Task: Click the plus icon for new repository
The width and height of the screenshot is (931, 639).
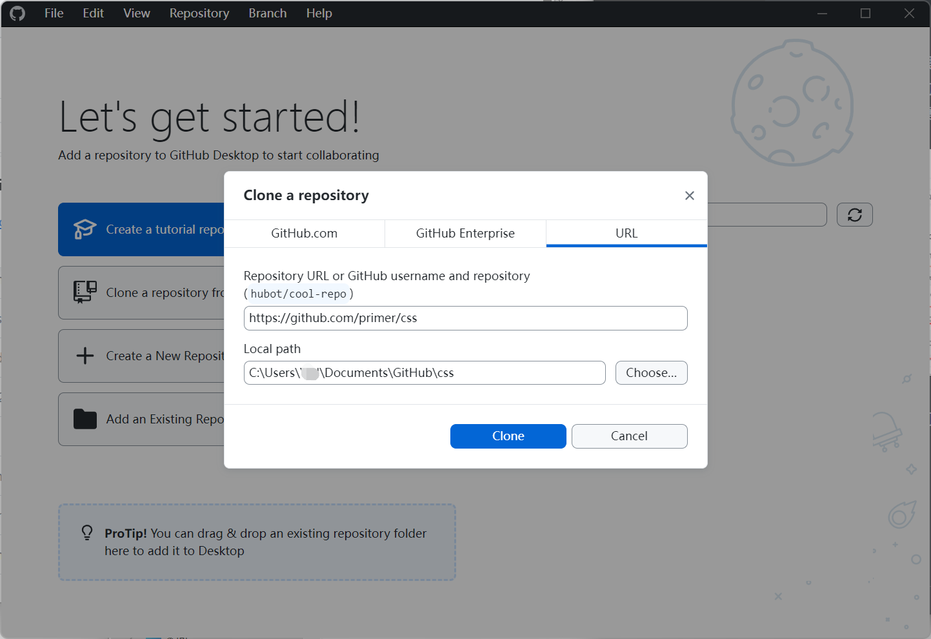Action: [85, 356]
